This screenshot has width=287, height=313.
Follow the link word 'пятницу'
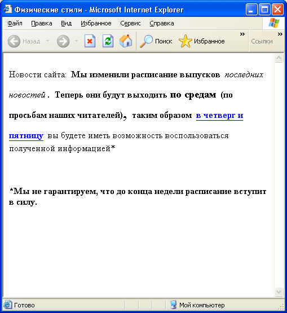(26, 136)
